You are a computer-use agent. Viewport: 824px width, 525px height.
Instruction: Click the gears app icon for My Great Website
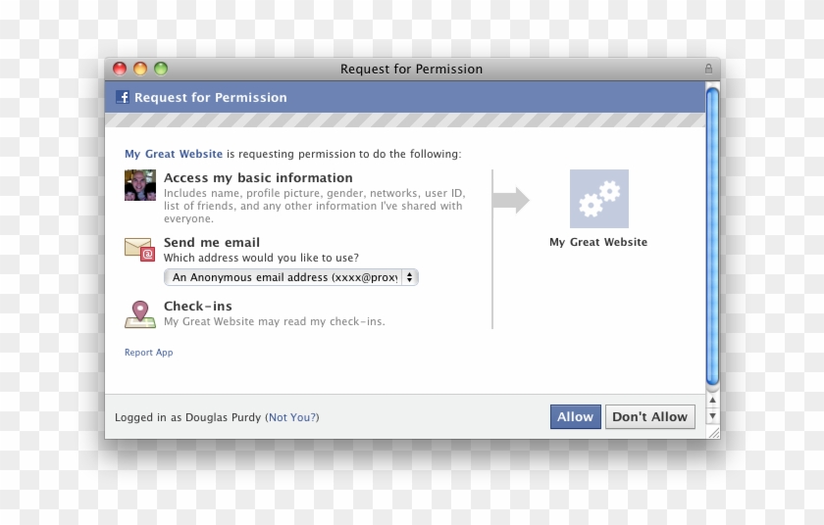tap(598, 199)
